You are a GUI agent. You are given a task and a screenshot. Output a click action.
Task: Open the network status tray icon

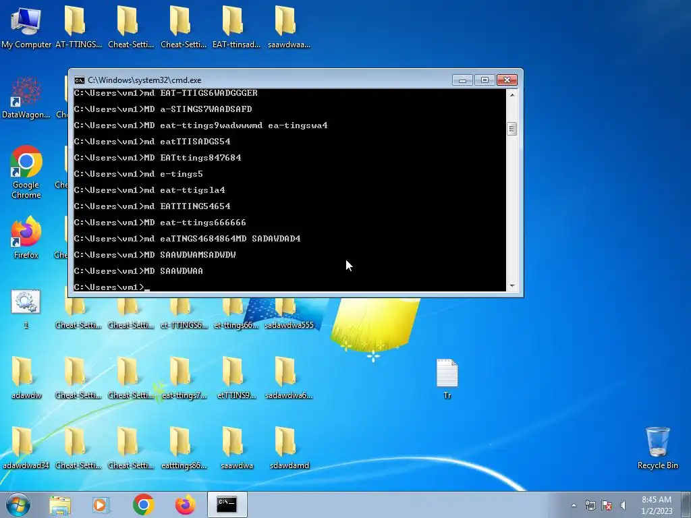click(590, 505)
